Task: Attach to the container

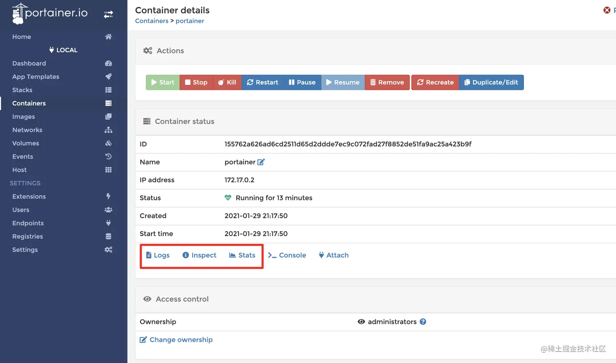Action: 334,255
